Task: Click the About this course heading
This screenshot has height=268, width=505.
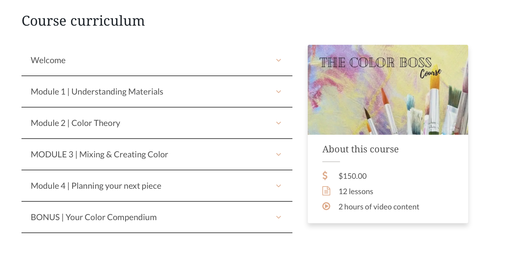Action: pyautogui.click(x=360, y=149)
